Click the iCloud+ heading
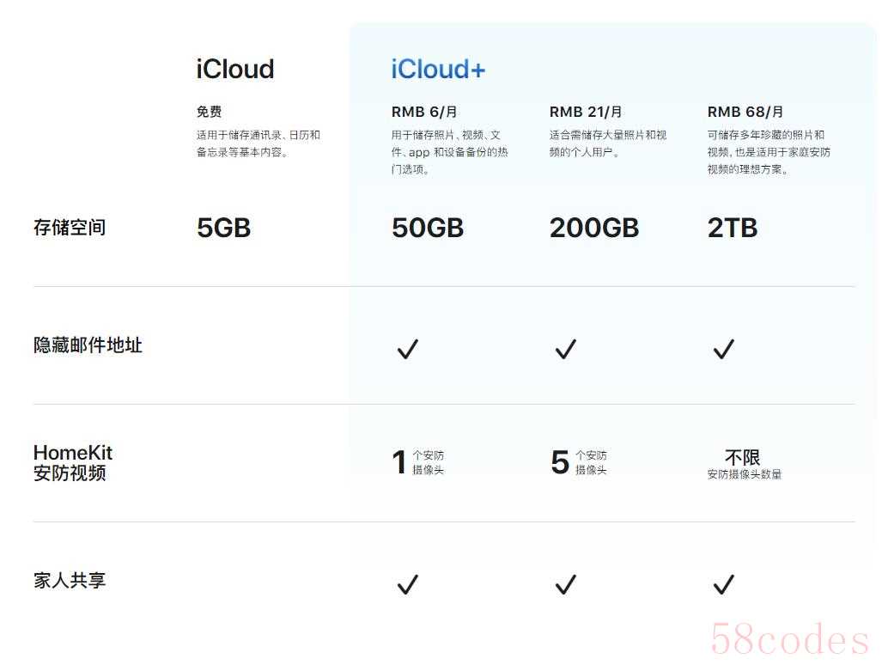Screen dimensions: 882x665 [x=438, y=70]
